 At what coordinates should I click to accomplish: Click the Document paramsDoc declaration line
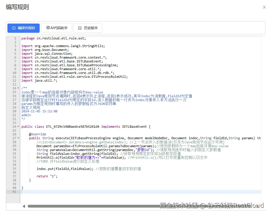point(132,146)
